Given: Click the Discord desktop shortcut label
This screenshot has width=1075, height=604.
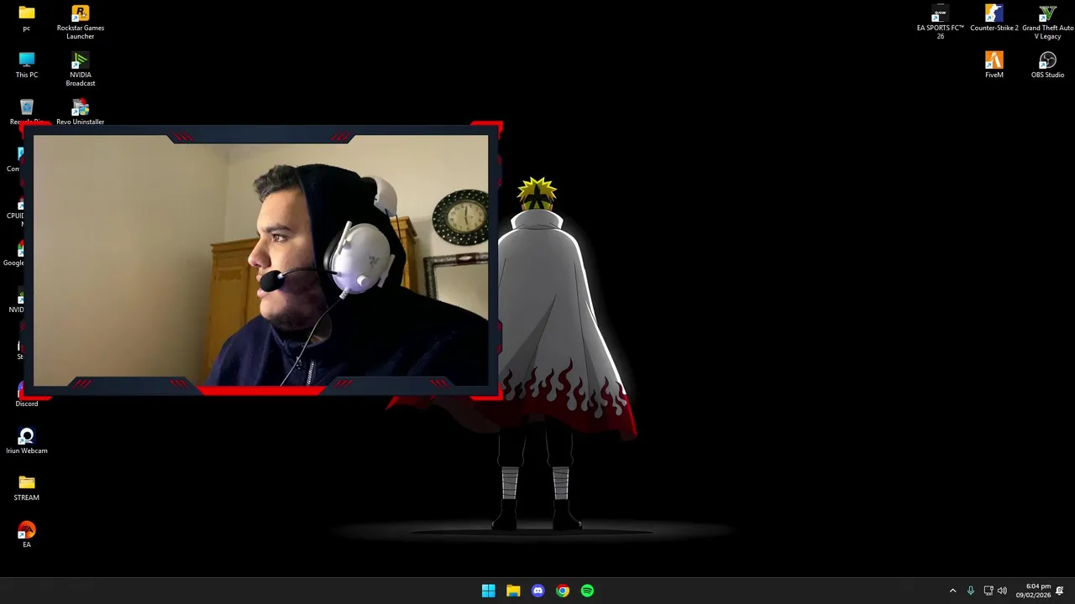Looking at the screenshot, I should pos(27,404).
